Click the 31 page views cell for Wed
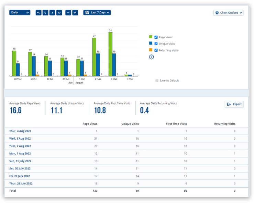254x203 pixels. click(96, 138)
